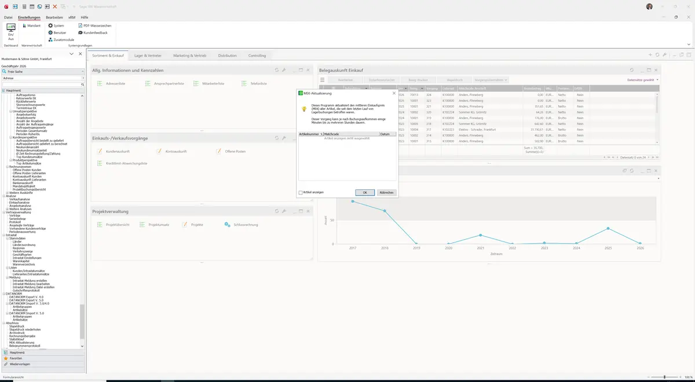Open the Mitarbeiterliste shortcut
The image size is (695, 382).
coord(209,84)
